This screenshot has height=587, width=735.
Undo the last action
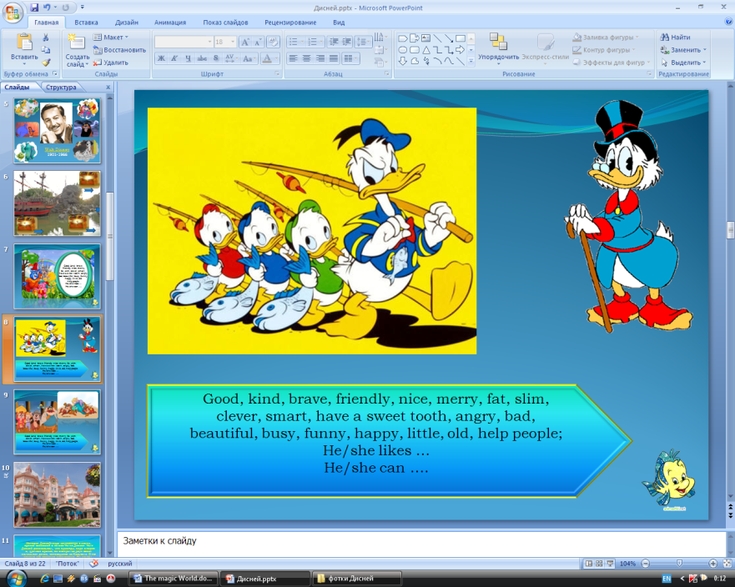click(x=47, y=8)
